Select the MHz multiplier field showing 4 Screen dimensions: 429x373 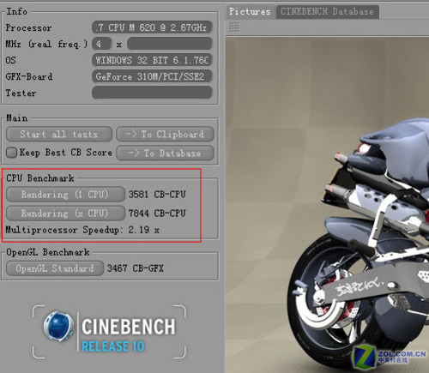(x=101, y=44)
